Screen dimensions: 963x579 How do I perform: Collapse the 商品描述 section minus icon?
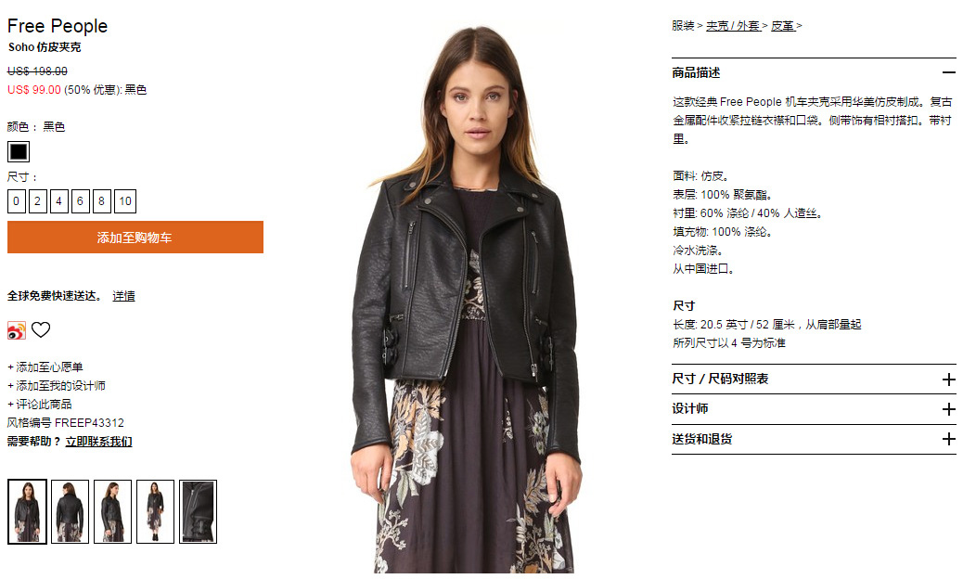click(949, 72)
